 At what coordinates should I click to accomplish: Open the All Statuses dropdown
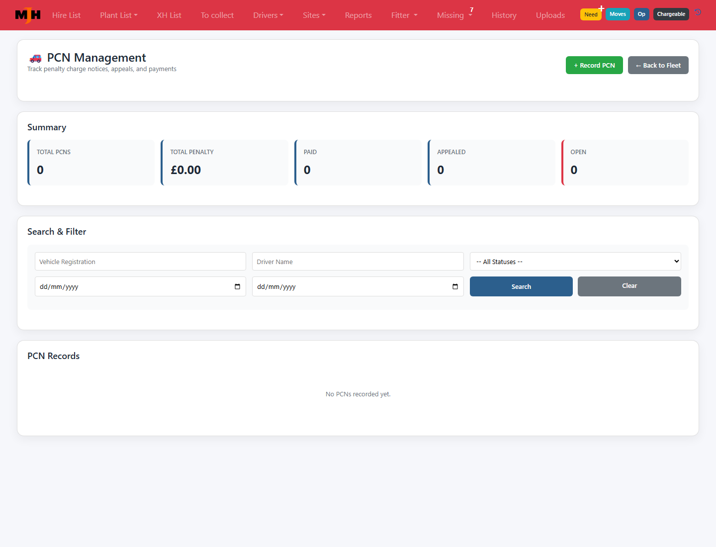click(x=575, y=262)
